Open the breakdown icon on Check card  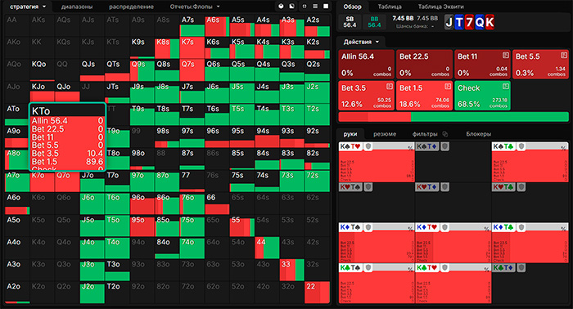[x=506, y=87]
